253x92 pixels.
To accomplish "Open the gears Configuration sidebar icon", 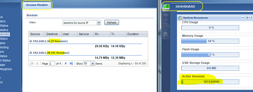I will 166,26.
